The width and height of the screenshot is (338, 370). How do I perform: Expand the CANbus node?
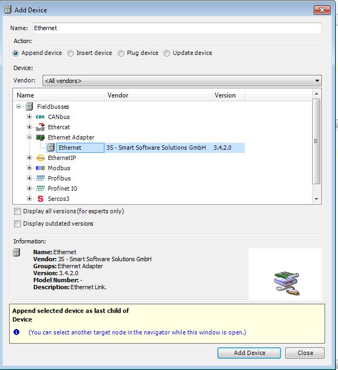coord(29,116)
